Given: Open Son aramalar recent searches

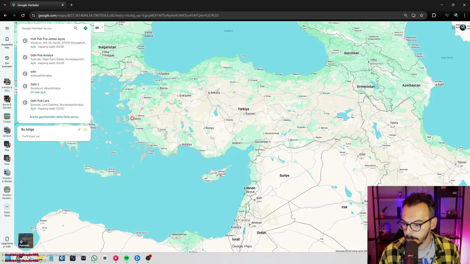Looking at the screenshot, I should [x=7, y=62].
